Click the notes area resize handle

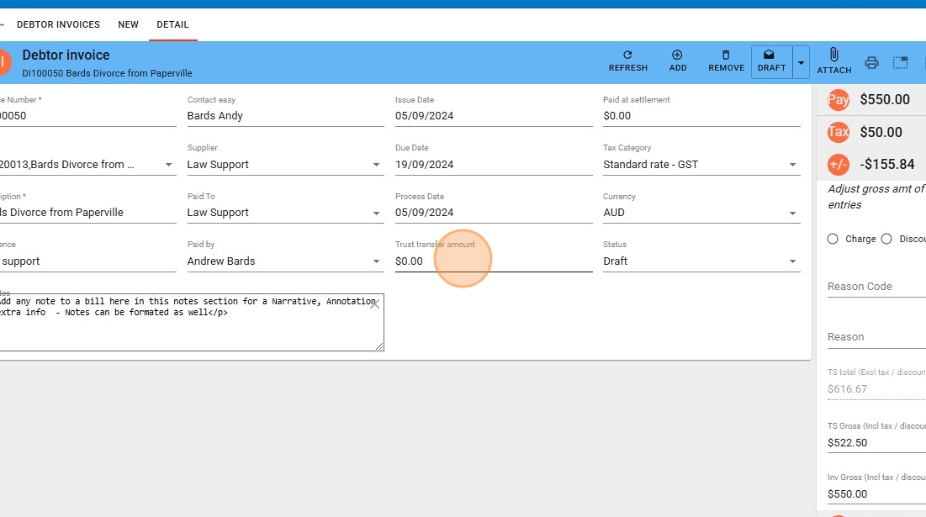tap(379, 346)
